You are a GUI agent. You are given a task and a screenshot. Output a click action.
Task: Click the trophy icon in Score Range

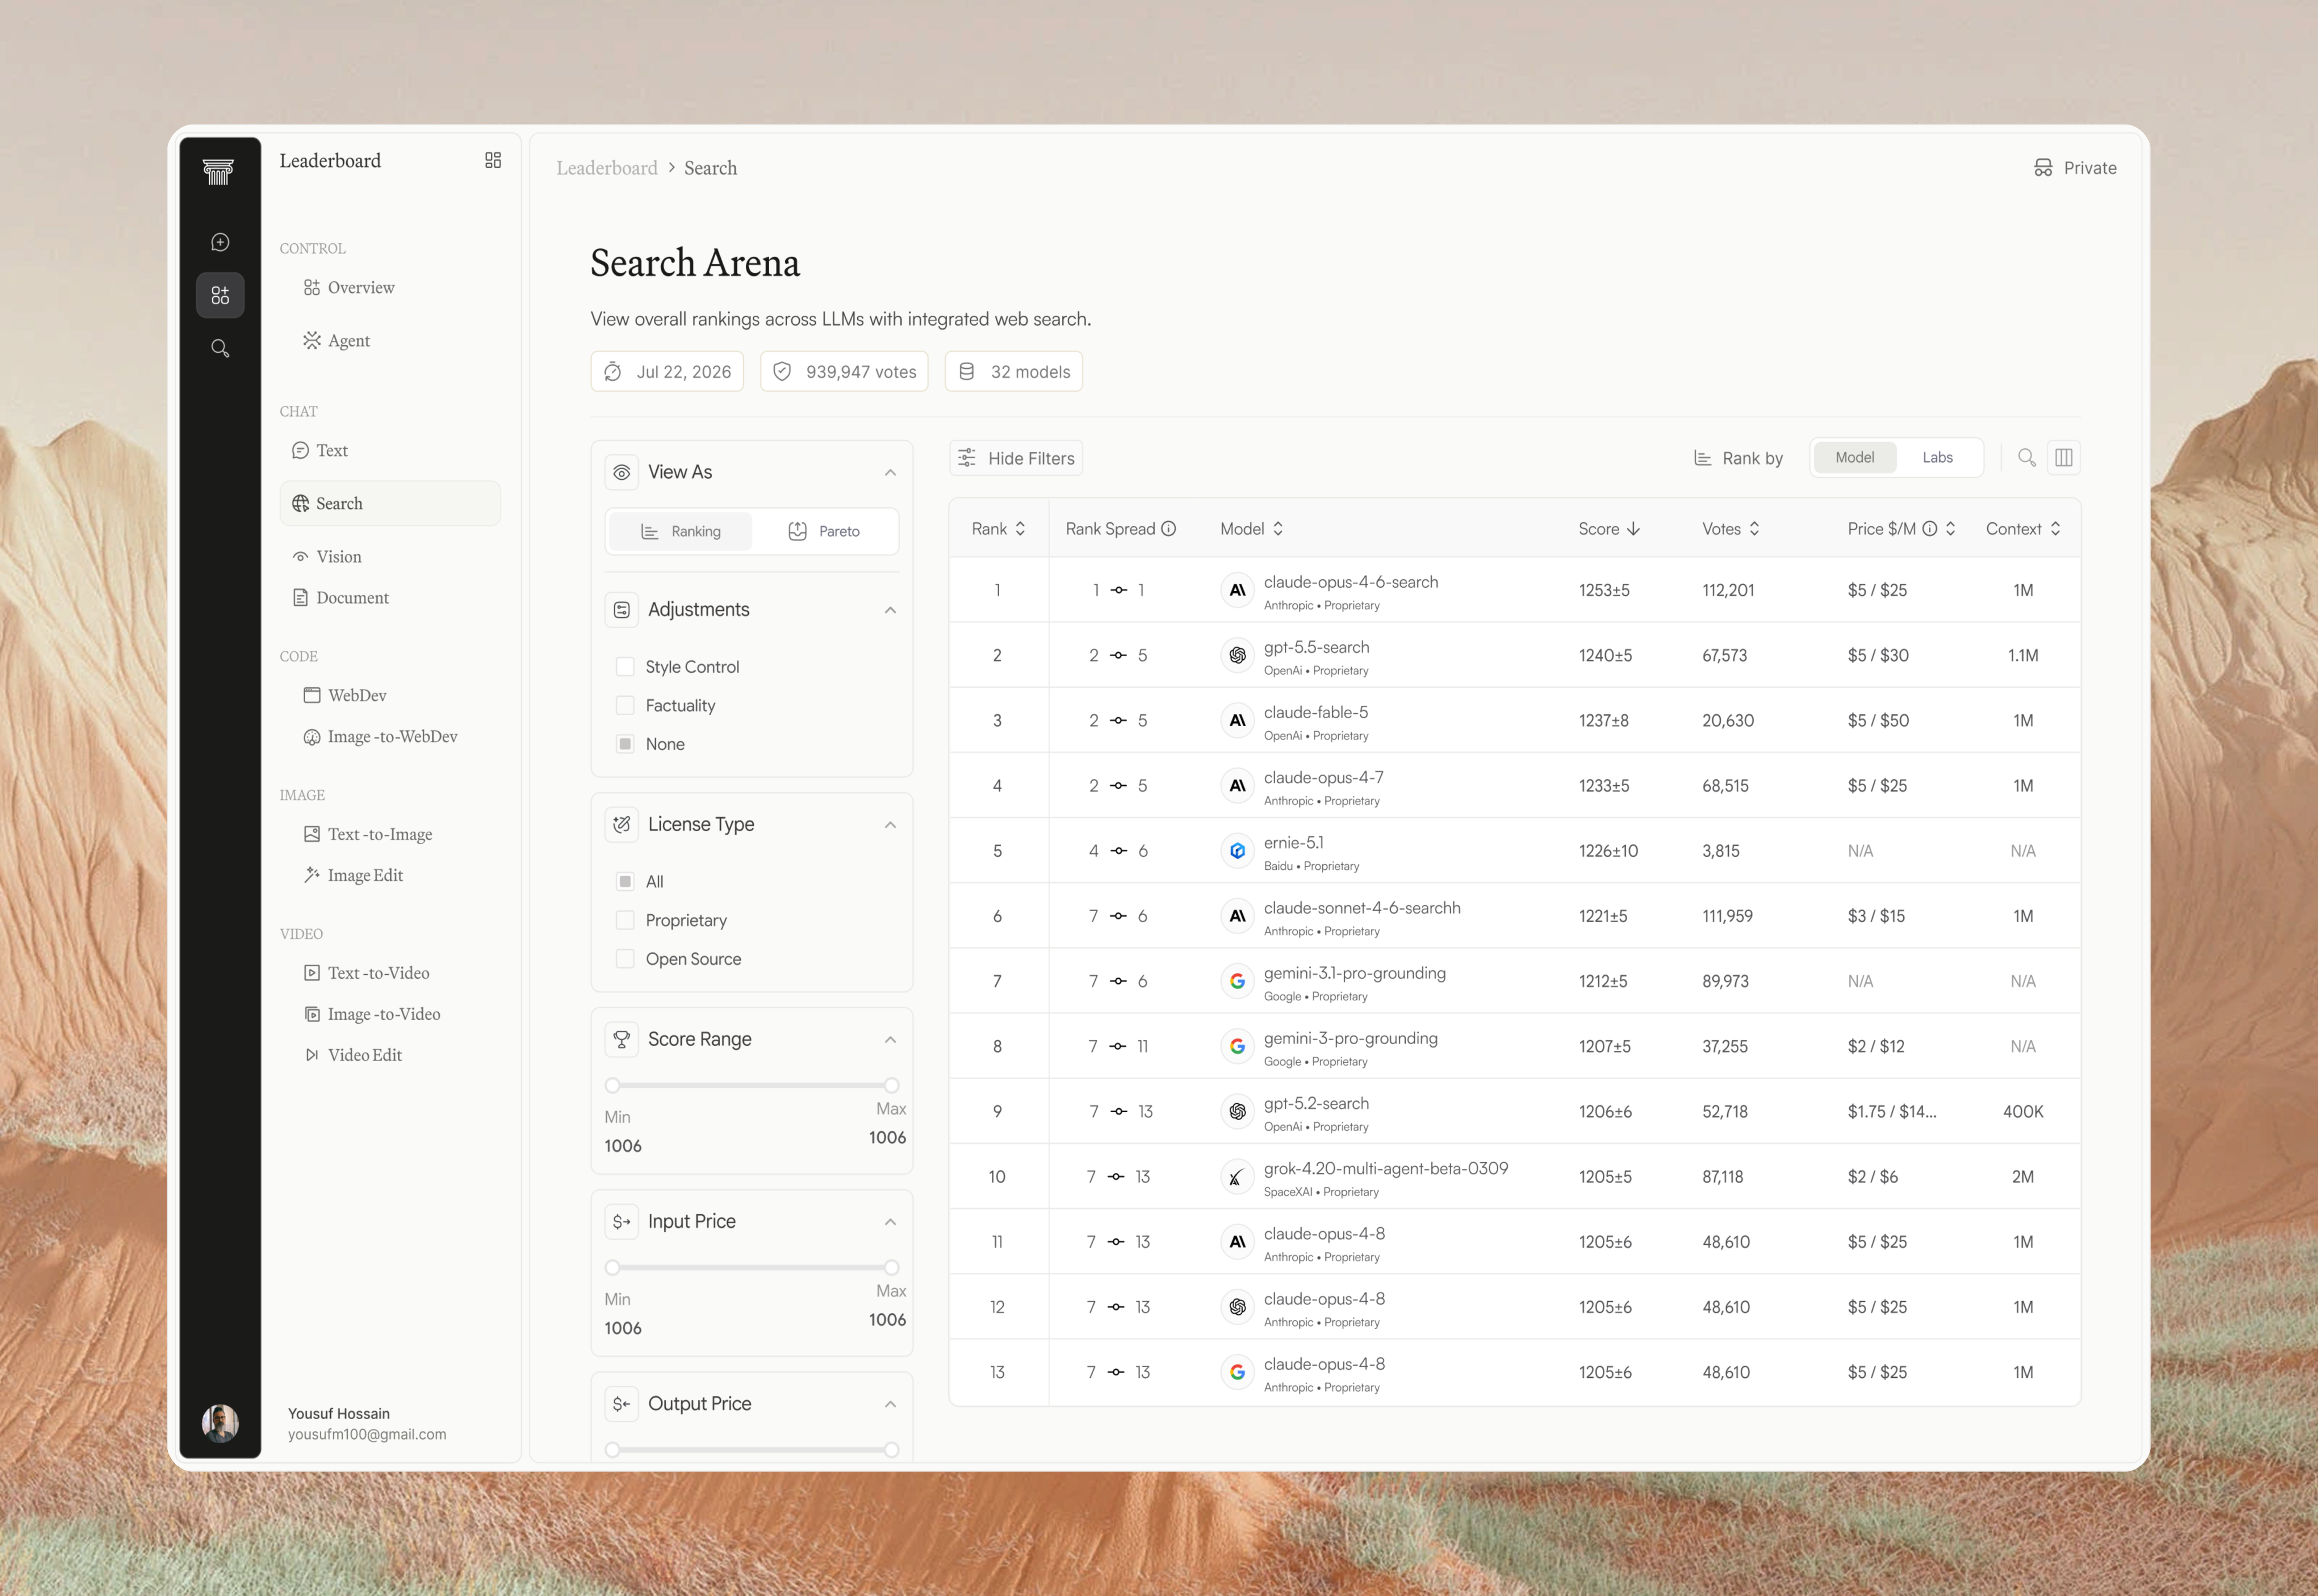(x=621, y=1040)
